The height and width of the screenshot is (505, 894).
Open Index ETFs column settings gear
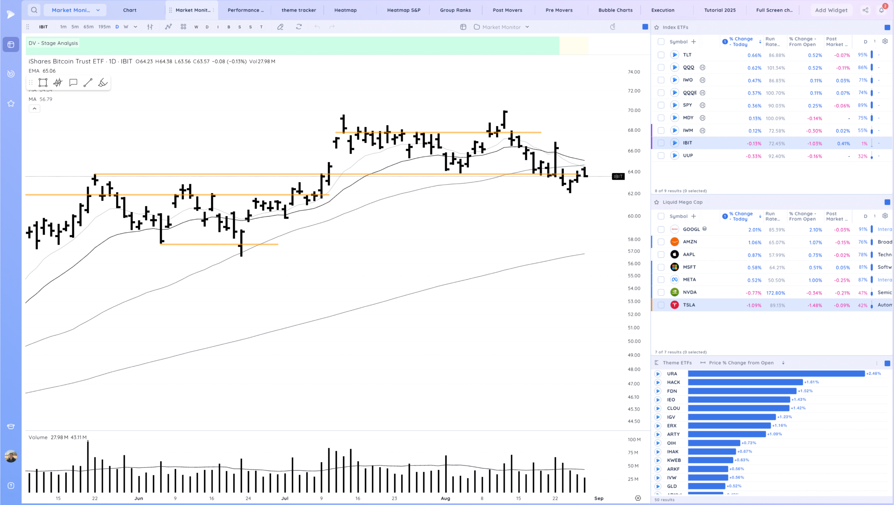pos(885,42)
